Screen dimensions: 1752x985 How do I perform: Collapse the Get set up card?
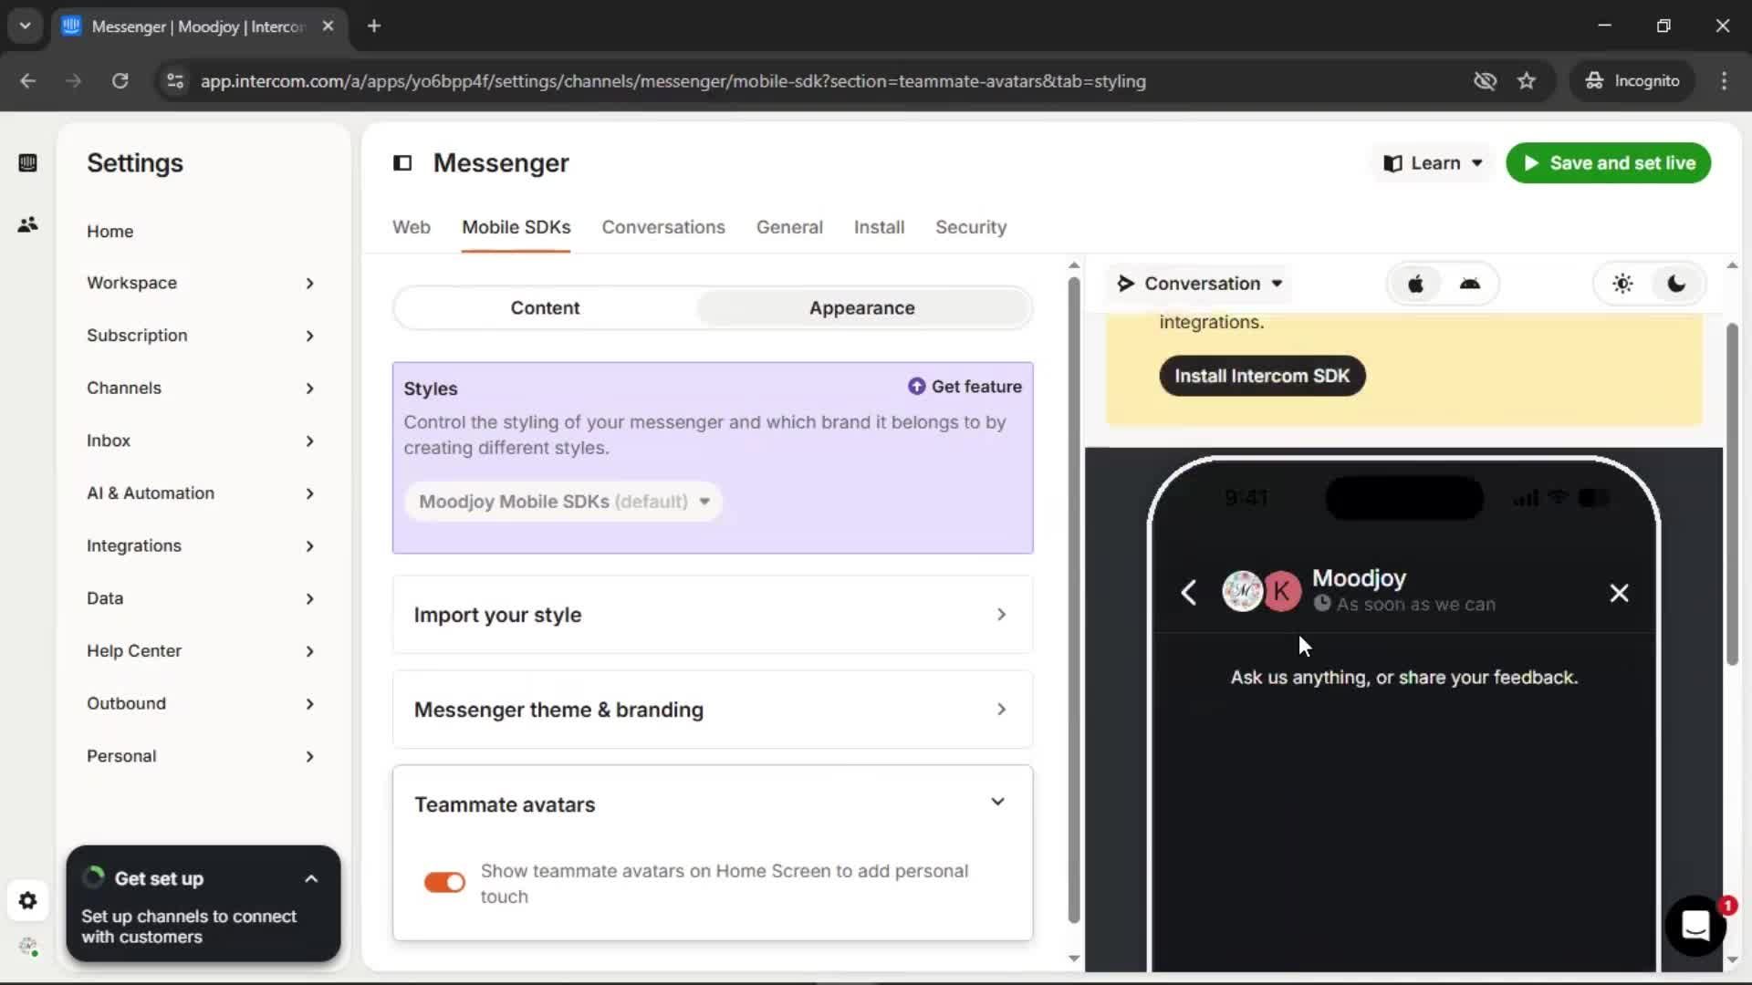pos(311,879)
